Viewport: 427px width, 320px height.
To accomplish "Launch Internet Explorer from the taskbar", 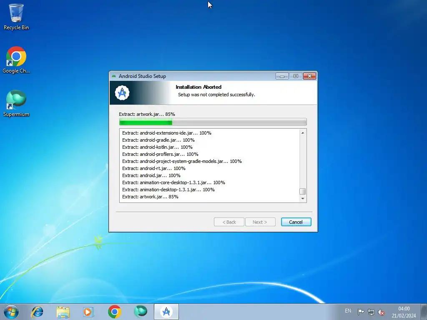I will pyautogui.click(x=37, y=312).
